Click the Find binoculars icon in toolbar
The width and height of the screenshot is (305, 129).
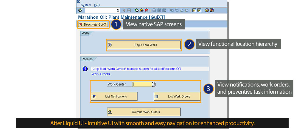(159, 10)
